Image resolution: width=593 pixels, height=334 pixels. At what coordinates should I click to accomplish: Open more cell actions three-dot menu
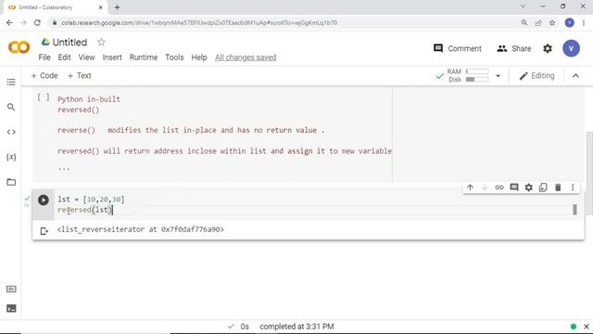pyautogui.click(x=573, y=187)
